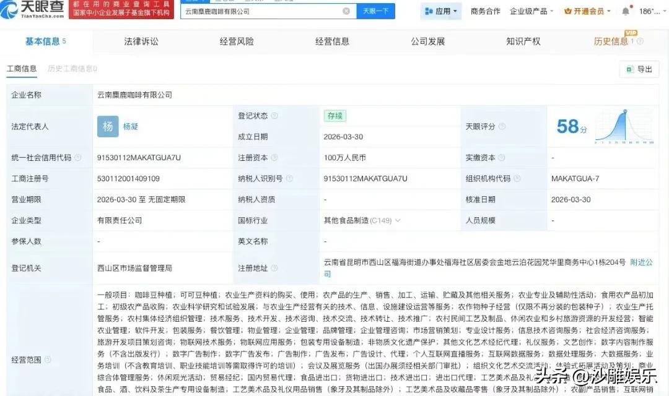Click the help icon beside 登记状态
Image resolution: width=669 pixels, height=396 pixels.
274,116
